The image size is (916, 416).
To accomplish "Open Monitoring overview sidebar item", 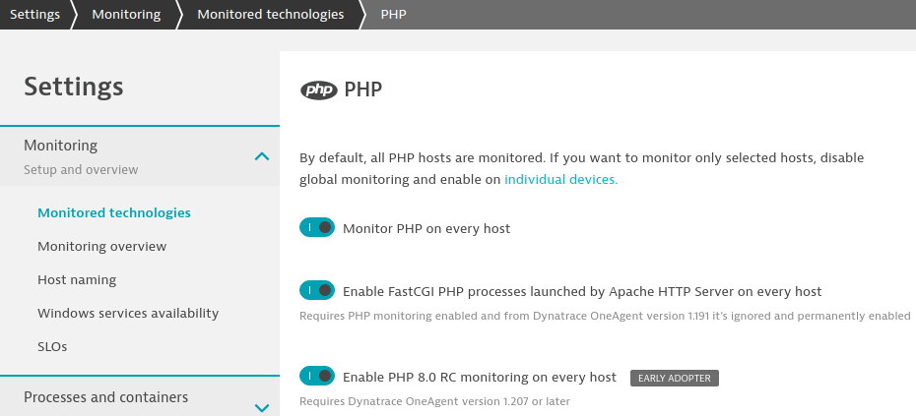I will 102,246.
